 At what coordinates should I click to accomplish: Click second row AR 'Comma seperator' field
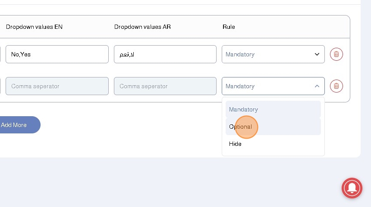[165, 86]
